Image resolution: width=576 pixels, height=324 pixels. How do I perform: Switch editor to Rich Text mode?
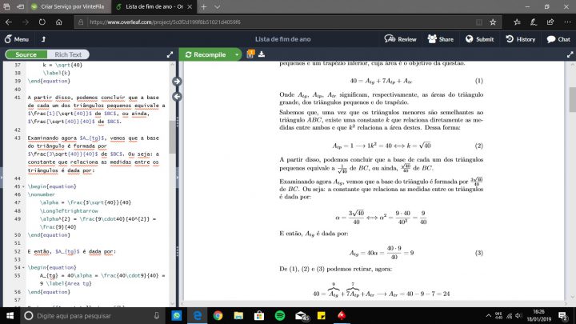[68, 54]
